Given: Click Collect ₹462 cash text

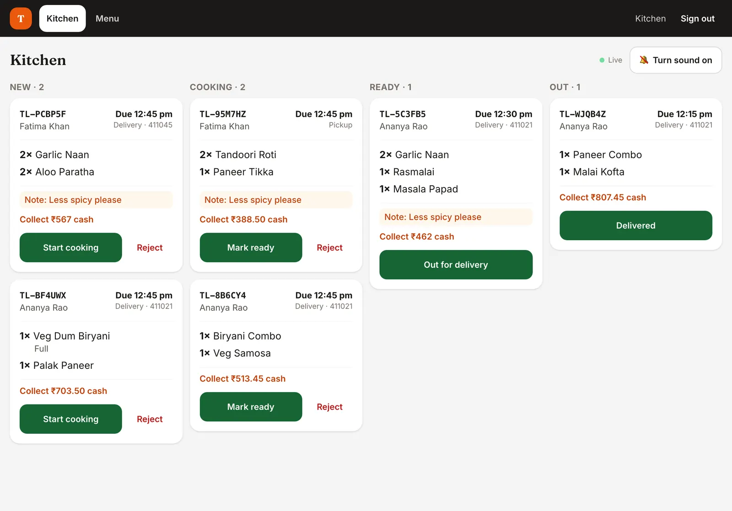Looking at the screenshot, I should coord(417,236).
